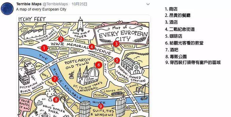
Task: Click red marker 4 on Memorial Avenue
Action: [92, 47]
